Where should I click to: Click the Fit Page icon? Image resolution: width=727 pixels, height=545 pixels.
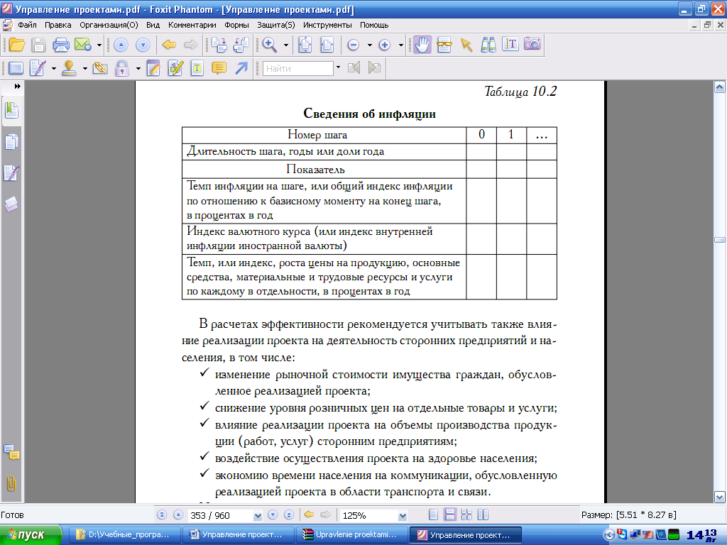tap(305, 45)
